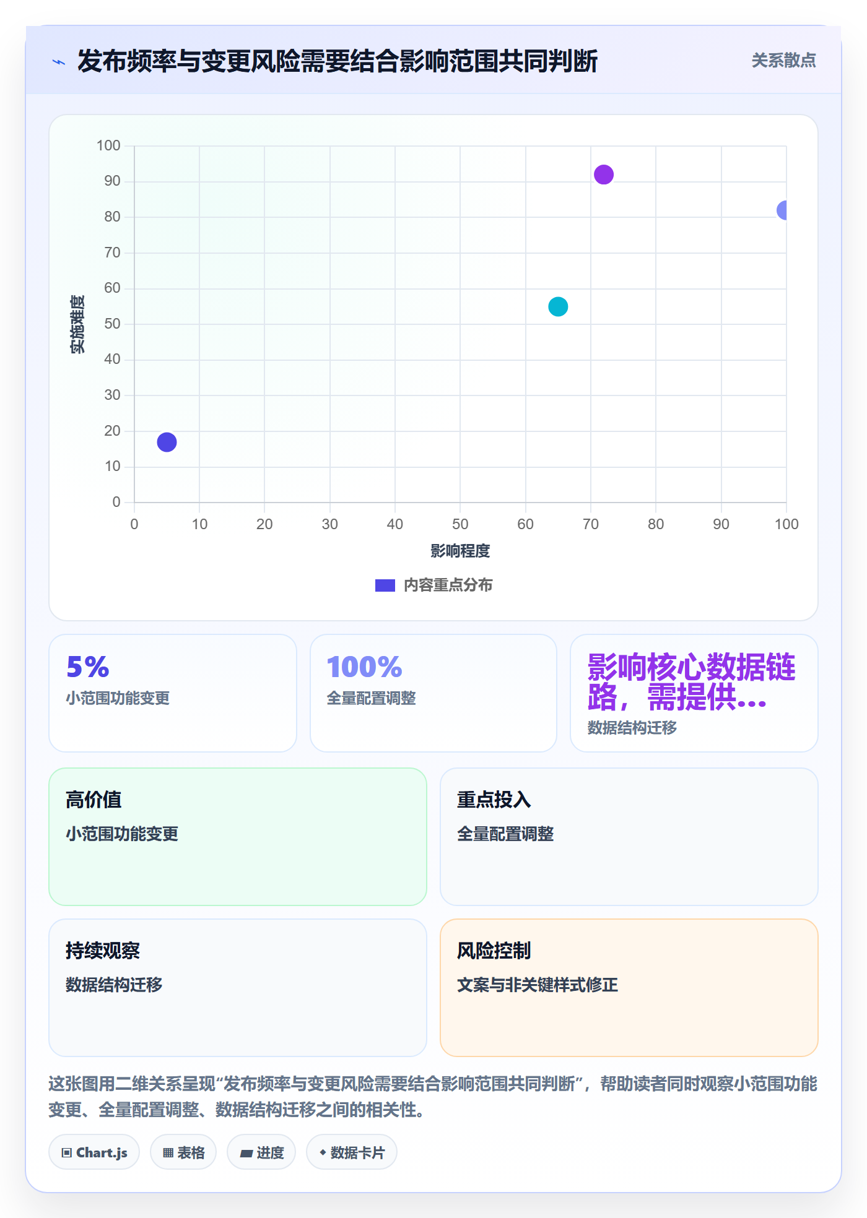Screen dimensions: 867x1218
Task: Click 小范围功能变更 in the 高价值 card
Action: pos(122,834)
